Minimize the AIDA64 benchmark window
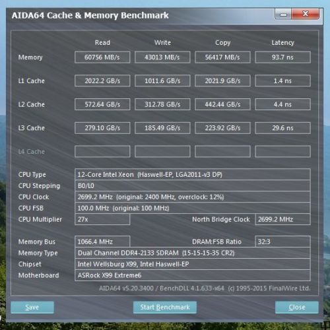Screen dimensions: 330x330 (x=283, y=15)
